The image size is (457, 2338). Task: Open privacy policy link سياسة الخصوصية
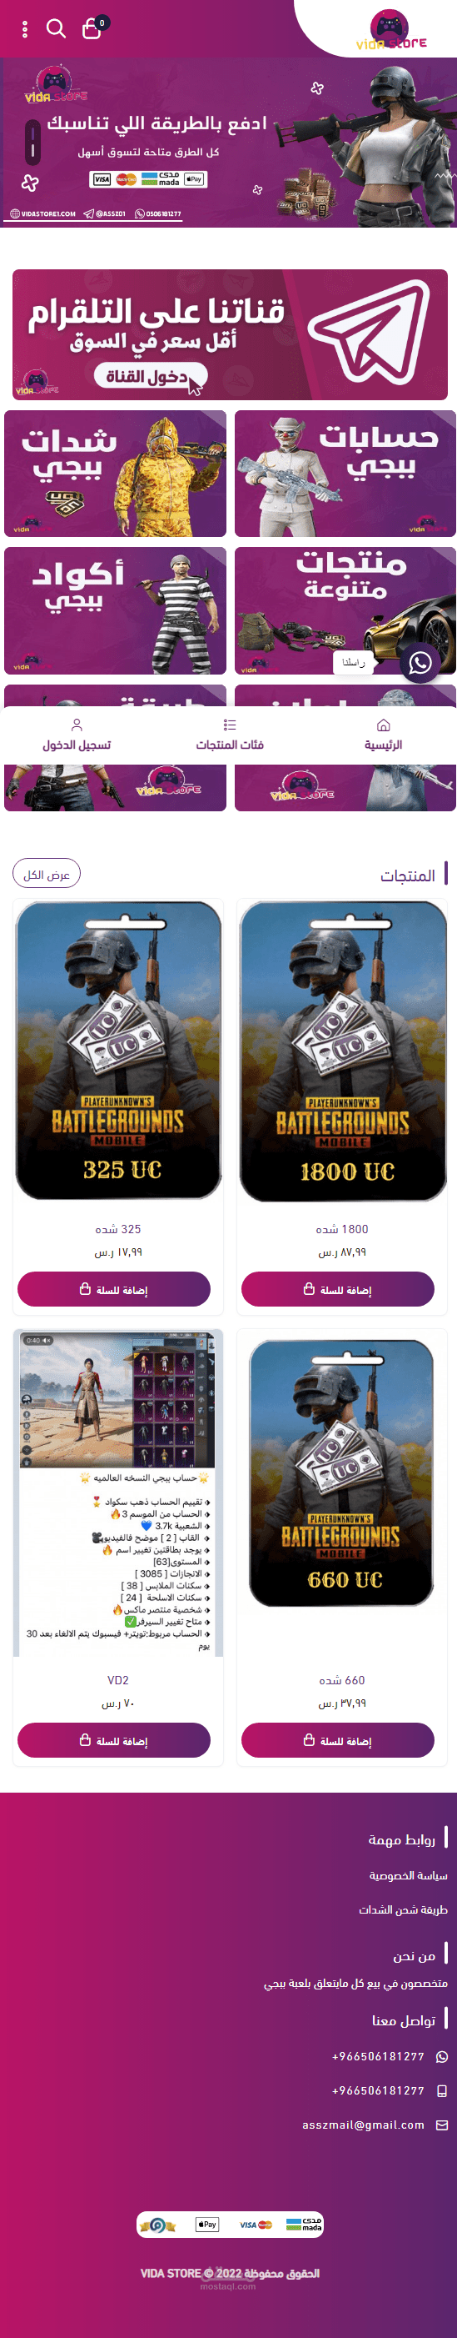pyautogui.click(x=408, y=1875)
